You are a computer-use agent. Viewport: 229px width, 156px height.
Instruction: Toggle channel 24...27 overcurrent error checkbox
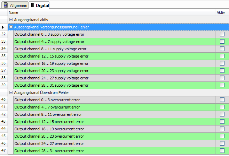(222, 143)
